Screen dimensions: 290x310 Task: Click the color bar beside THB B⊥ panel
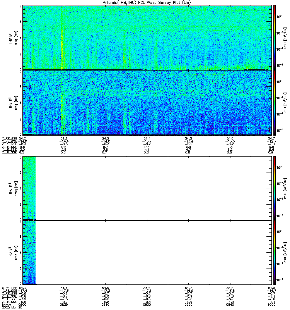point(275,37)
